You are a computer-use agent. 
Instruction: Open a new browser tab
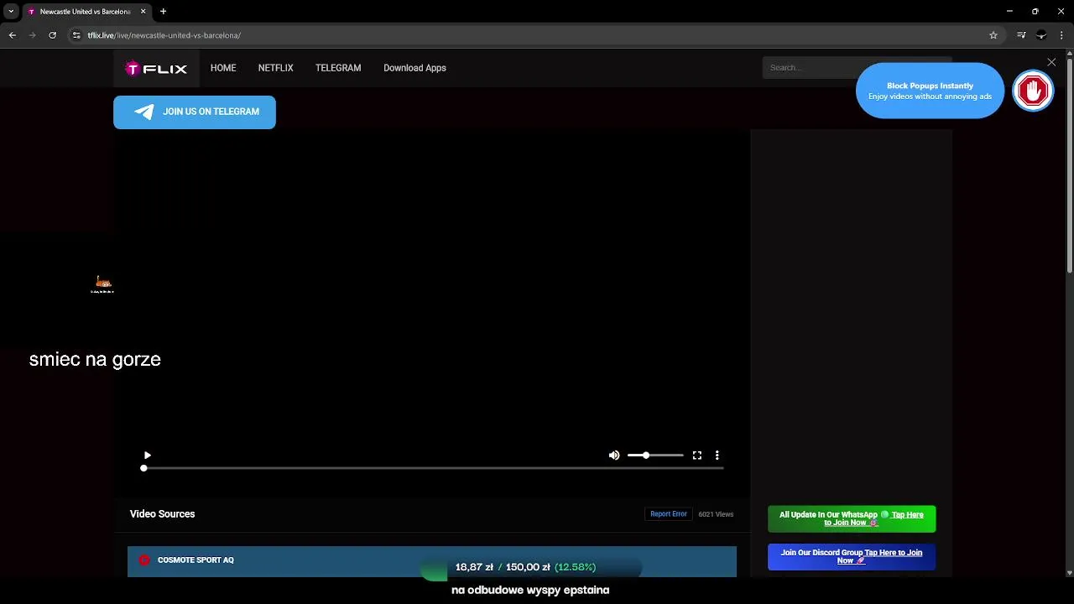tap(164, 12)
